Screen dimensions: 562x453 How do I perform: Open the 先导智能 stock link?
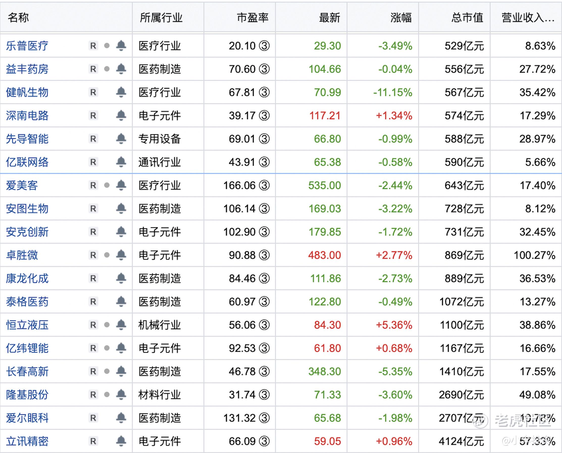point(27,139)
